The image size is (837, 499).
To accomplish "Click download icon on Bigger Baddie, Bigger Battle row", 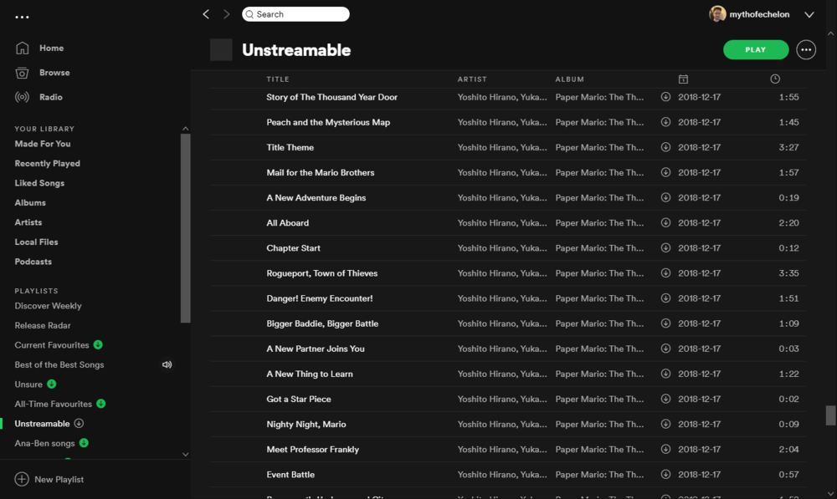I will (665, 323).
